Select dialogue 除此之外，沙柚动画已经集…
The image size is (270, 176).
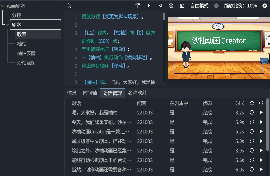coord(102,150)
